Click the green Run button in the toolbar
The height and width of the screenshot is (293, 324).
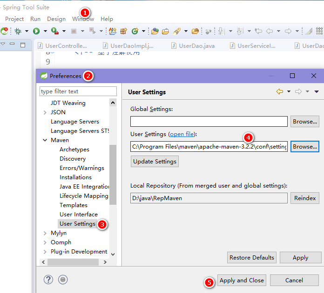36,31
